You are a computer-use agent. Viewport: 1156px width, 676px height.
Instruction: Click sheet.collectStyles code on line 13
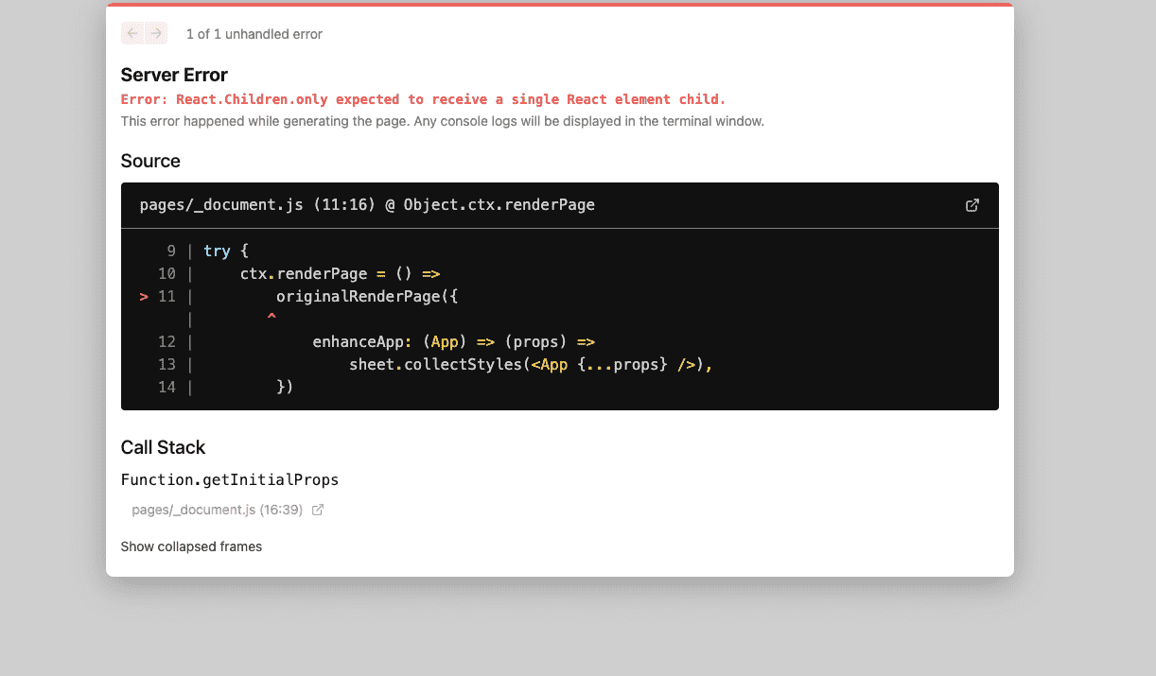click(435, 364)
